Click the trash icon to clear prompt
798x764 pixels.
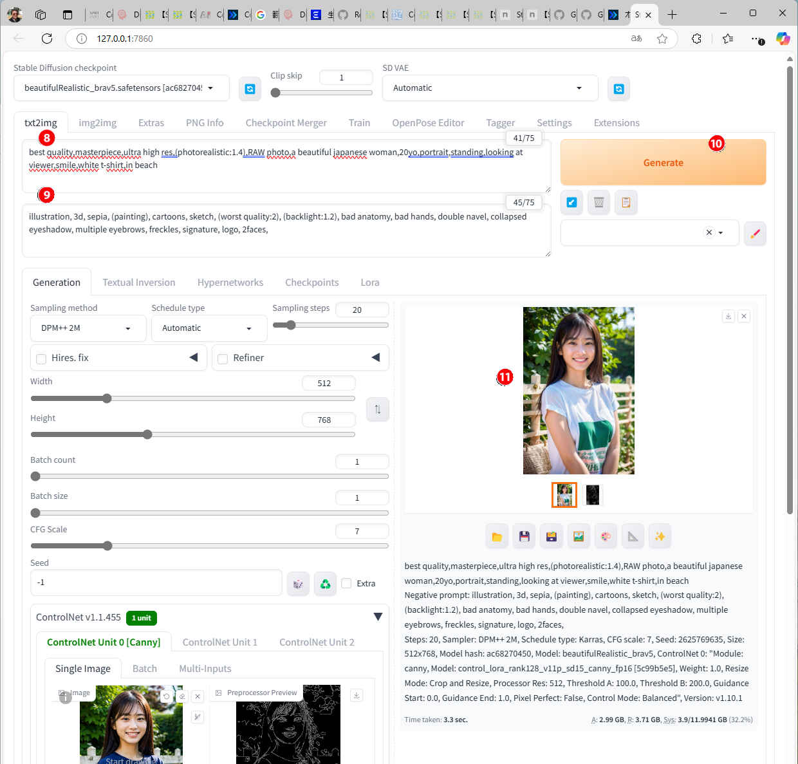[x=598, y=203]
